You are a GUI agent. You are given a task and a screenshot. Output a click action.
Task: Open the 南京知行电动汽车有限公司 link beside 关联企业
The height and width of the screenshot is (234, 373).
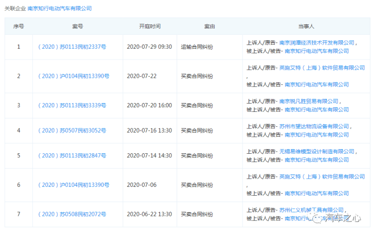coord(60,9)
